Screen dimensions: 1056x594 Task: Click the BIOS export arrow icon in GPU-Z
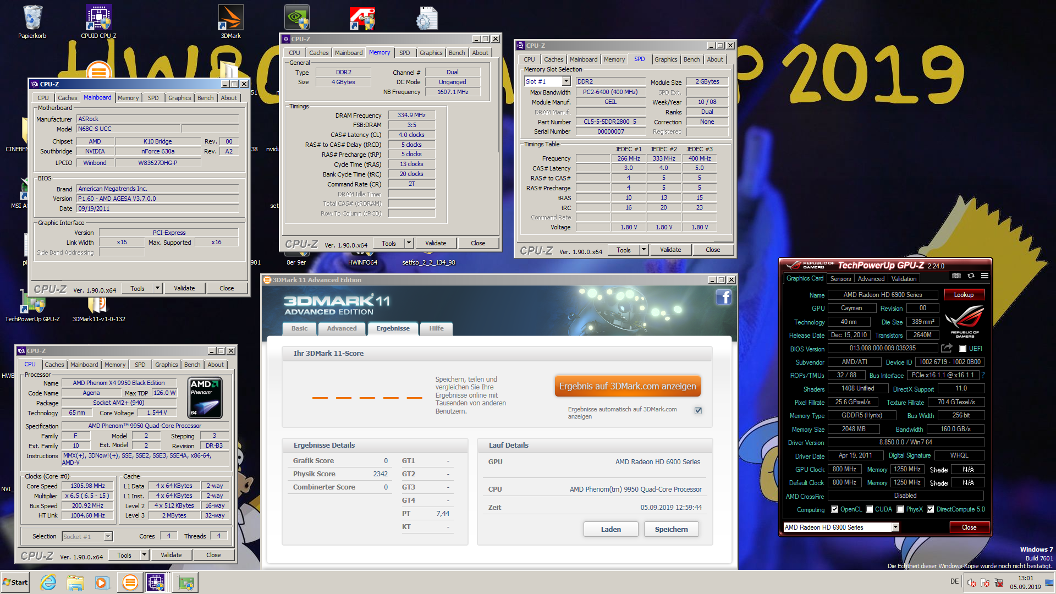coord(947,348)
